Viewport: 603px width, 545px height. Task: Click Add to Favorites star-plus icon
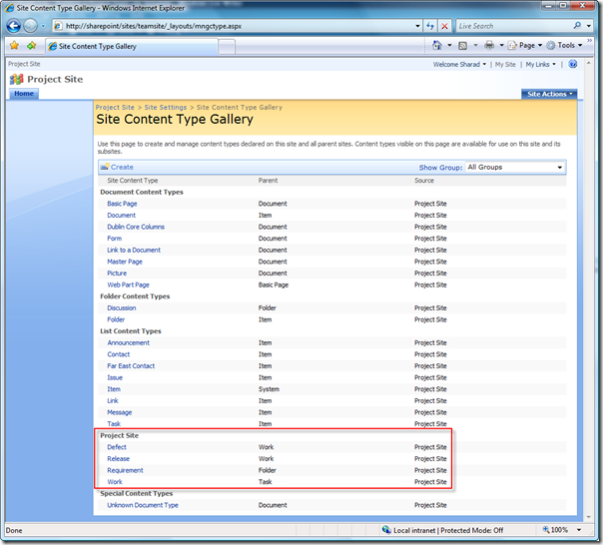32,45
